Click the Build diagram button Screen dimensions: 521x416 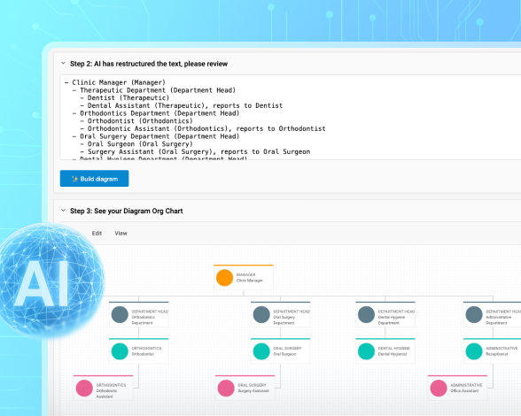click(x=94, y=179)
